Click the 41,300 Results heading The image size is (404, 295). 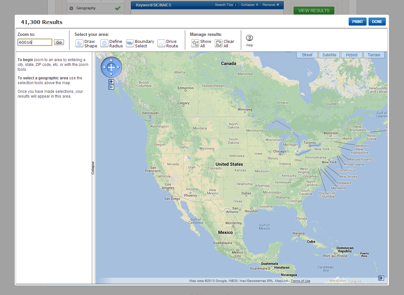pos(42,22)
